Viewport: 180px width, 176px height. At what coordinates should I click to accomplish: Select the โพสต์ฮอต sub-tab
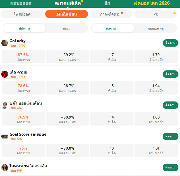point(22,14)
